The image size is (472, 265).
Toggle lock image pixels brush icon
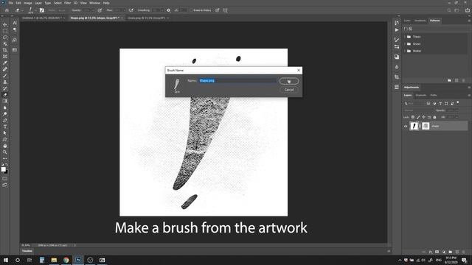(418, 117)
